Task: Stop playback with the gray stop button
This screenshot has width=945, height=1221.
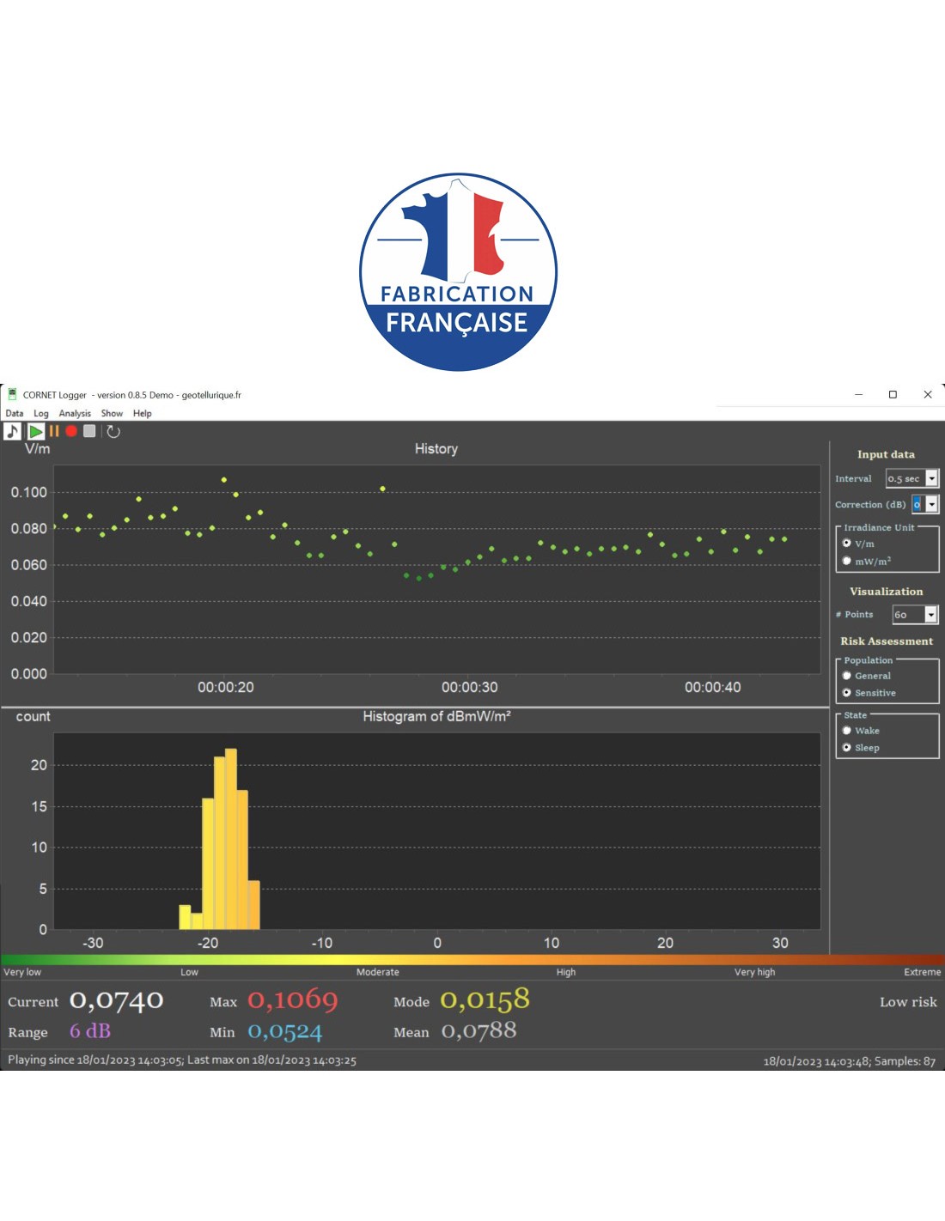Action: click(x=89, y=431)
